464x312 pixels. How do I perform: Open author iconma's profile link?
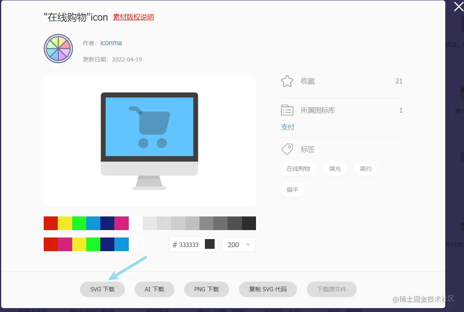coord(111,43)
